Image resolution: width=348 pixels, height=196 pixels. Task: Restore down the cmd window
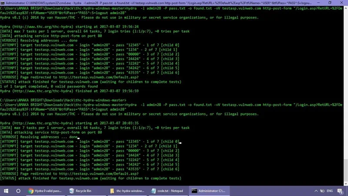point(330,3)
